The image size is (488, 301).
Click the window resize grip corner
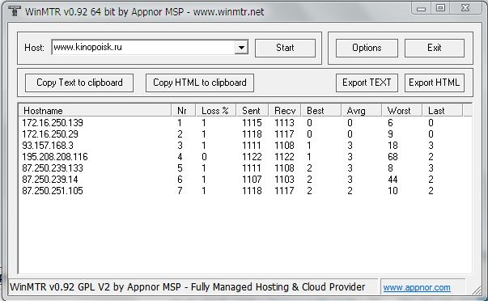[476, 290]
